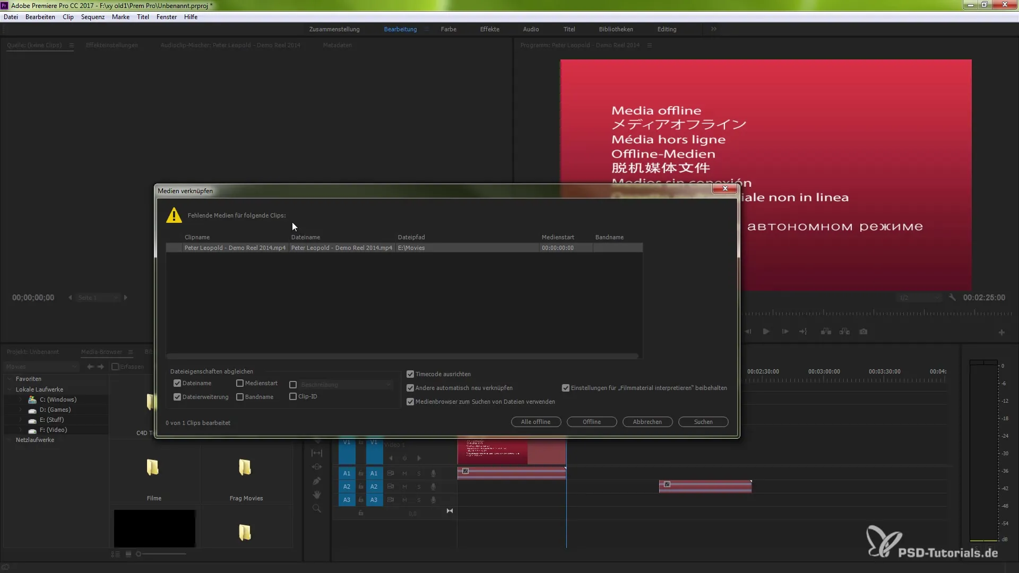Viewport: 1019px width, 573px height.
Task: Click the A1 voice-over microphone icon
Action: [433, 473]
